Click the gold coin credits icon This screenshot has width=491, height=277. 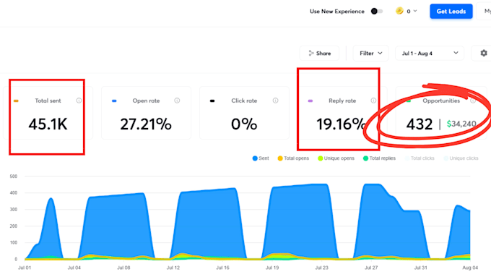pyautogui.click(x=399, y=11)
